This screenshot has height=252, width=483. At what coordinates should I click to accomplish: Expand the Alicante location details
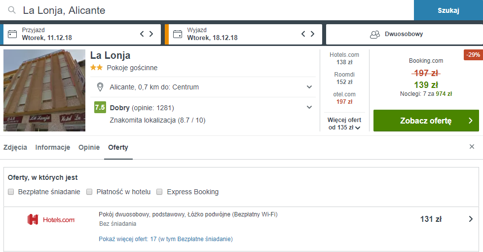[309, 87]
